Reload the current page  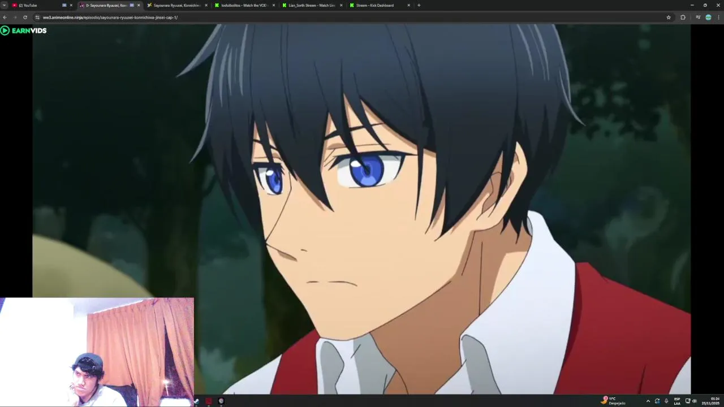(x=25, y=17)
